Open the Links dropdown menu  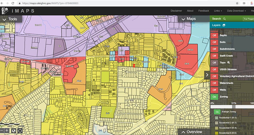[x=218, y=11]
